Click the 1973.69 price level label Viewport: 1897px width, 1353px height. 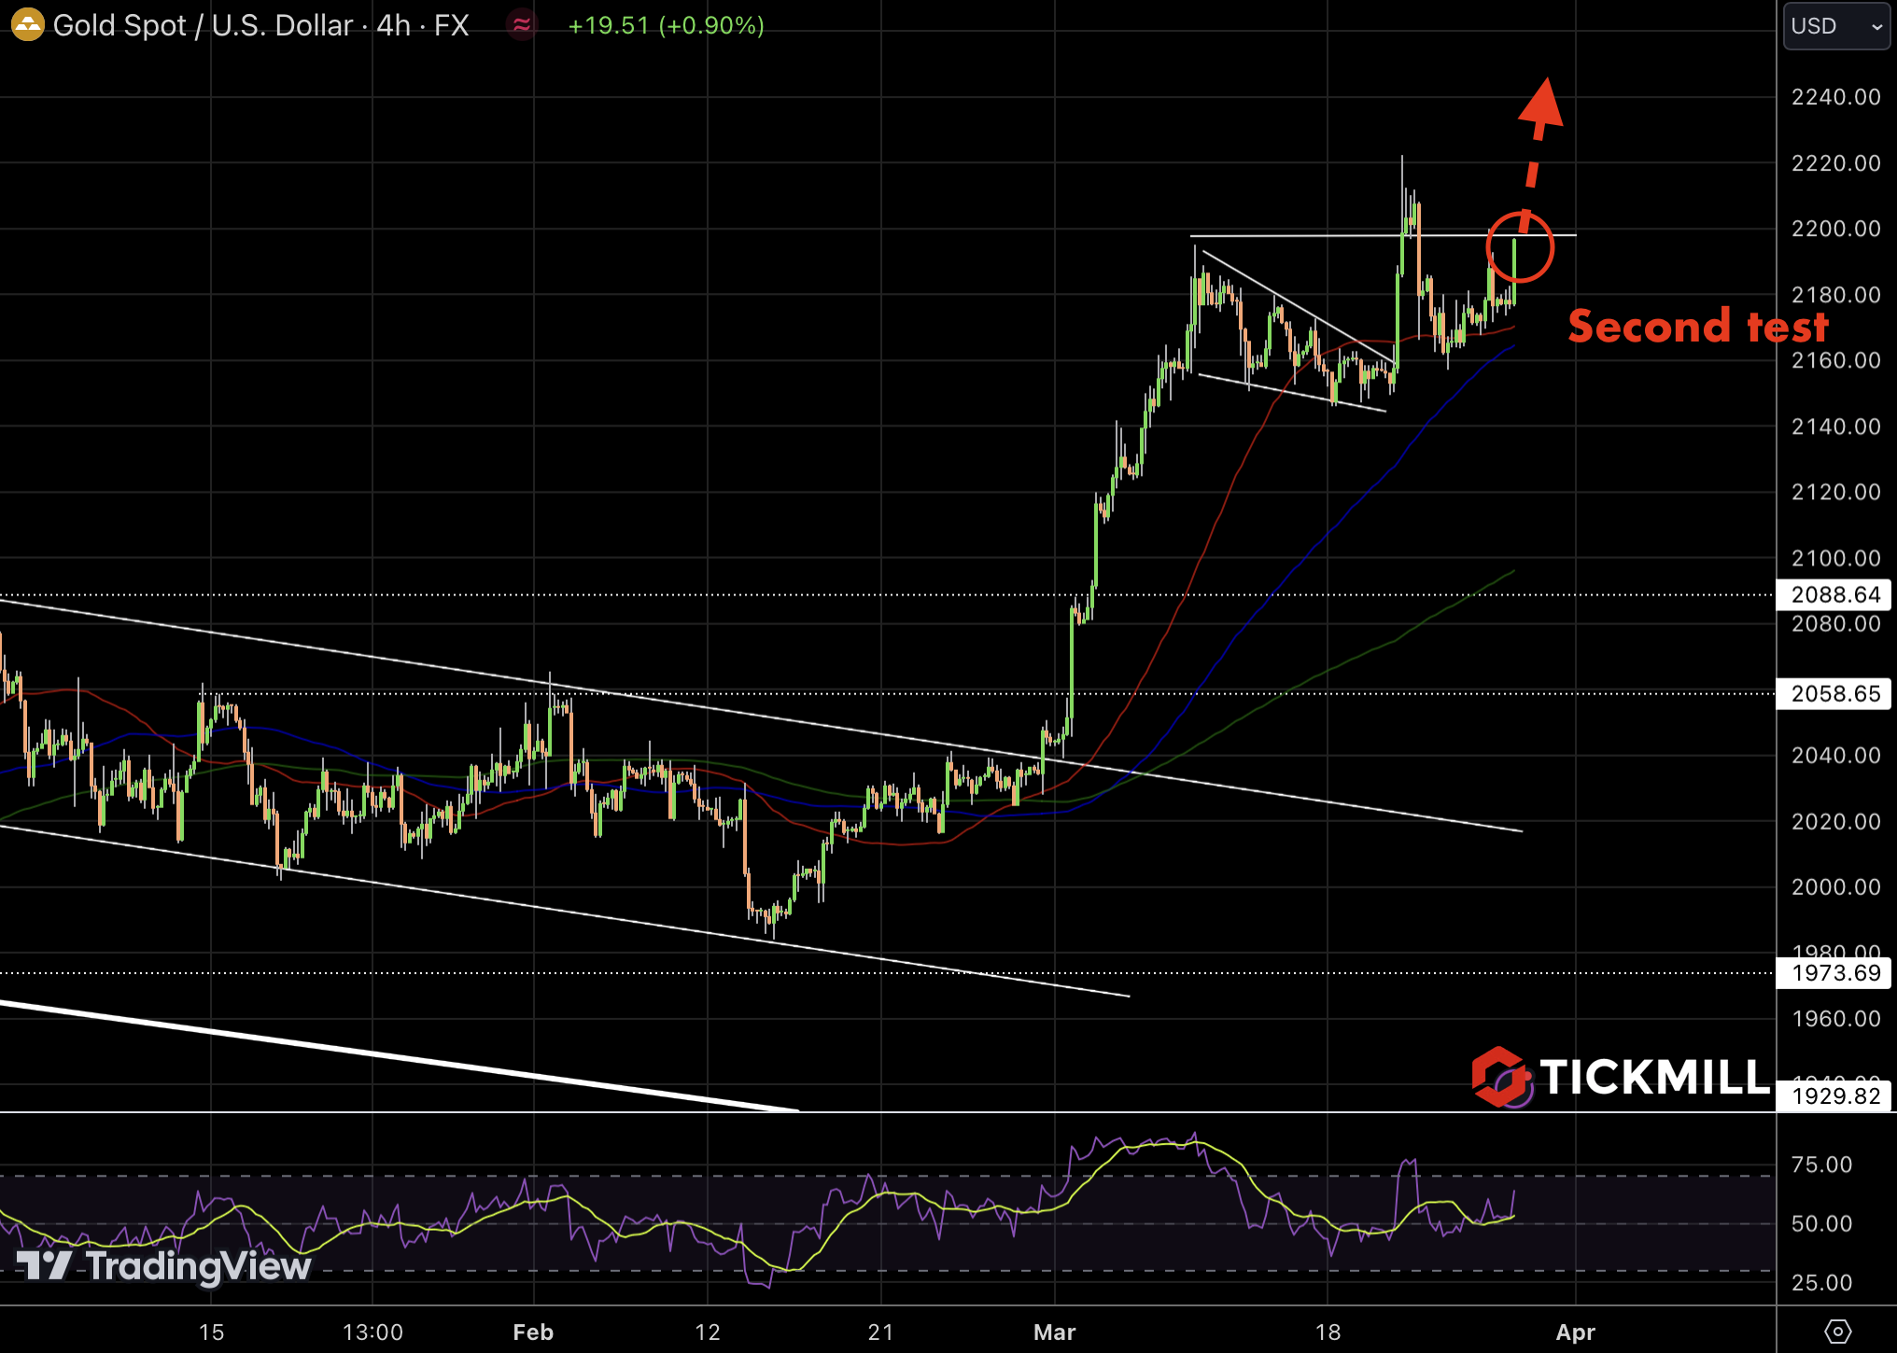pyautogui.click(x=1834, y=973)
